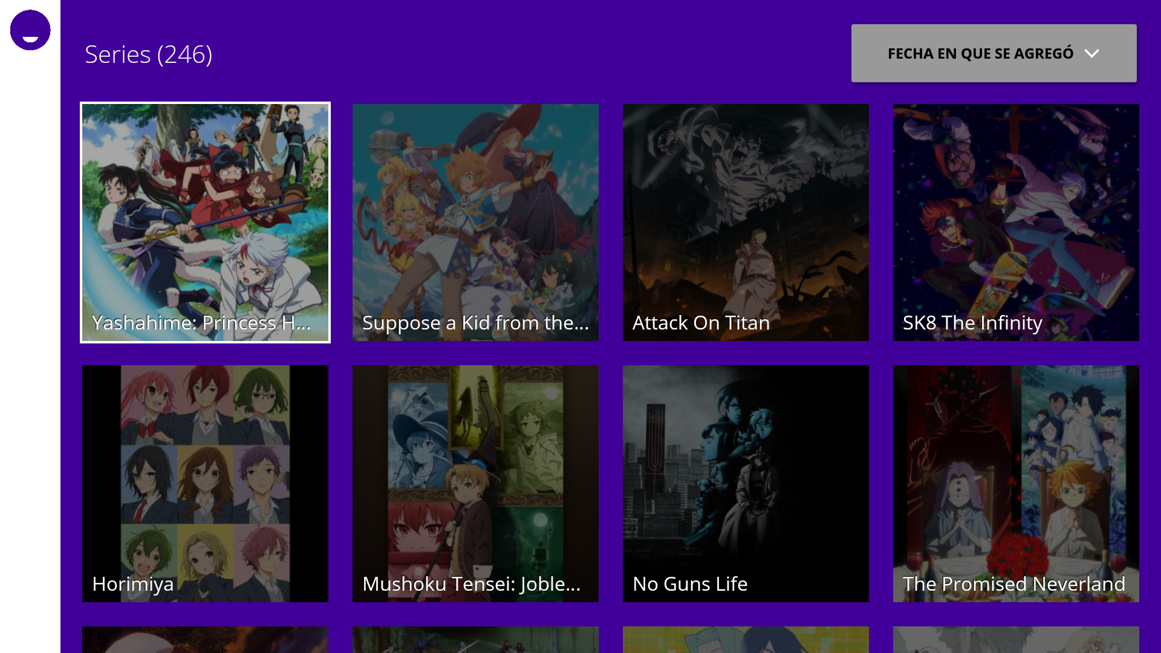
Task: Open the Horimiya series tile
Action: click(205, 484)
